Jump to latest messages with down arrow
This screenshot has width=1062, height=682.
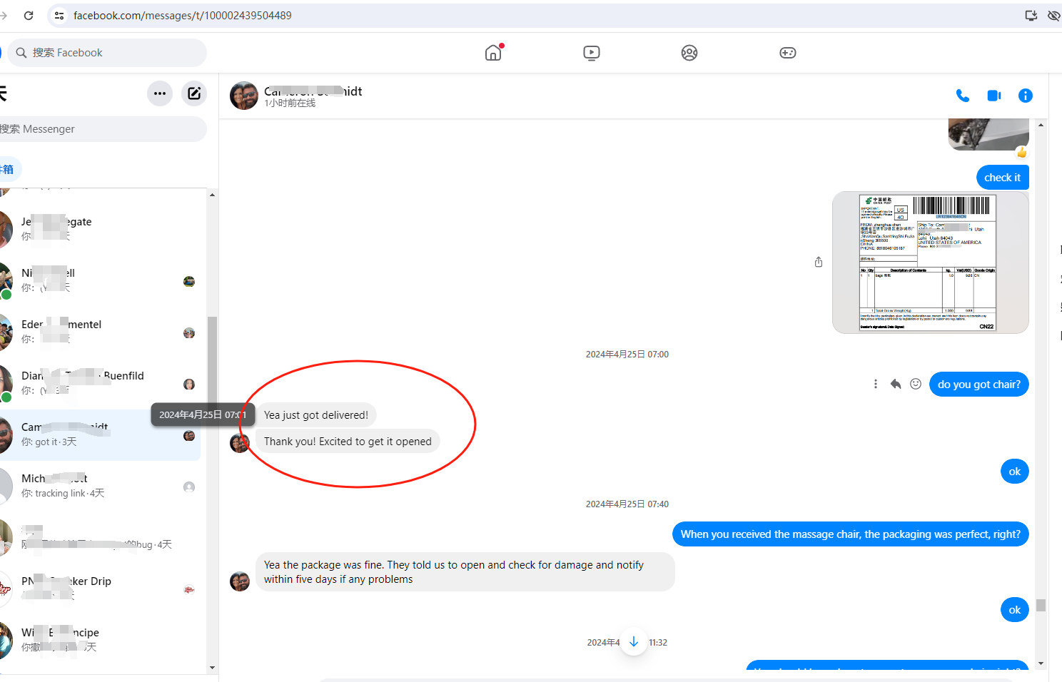(x=633, y=641)
